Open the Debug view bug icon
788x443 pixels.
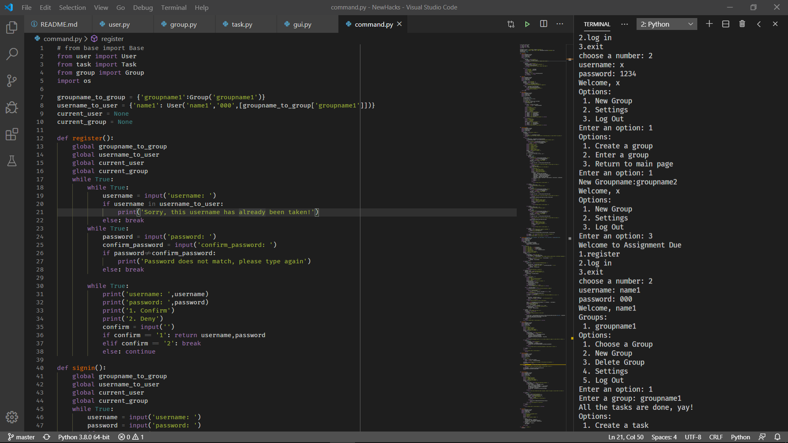pos(12,107)
